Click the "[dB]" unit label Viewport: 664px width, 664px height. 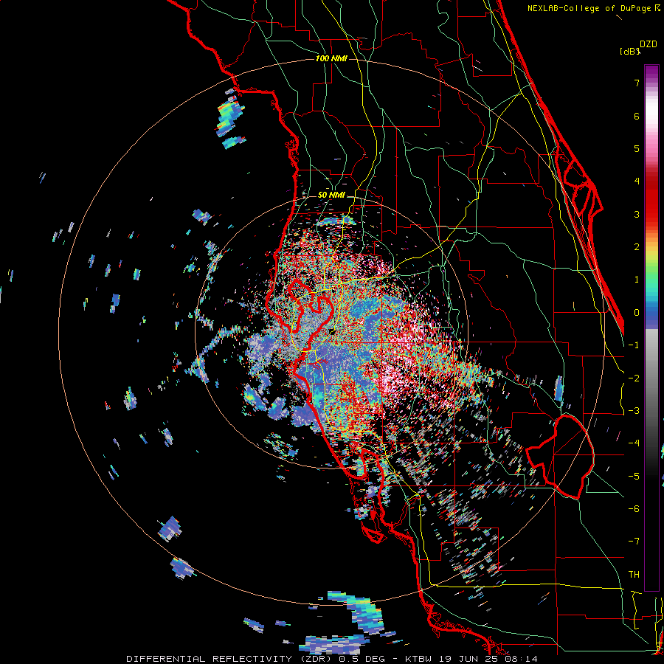click(x=630, y=52)
